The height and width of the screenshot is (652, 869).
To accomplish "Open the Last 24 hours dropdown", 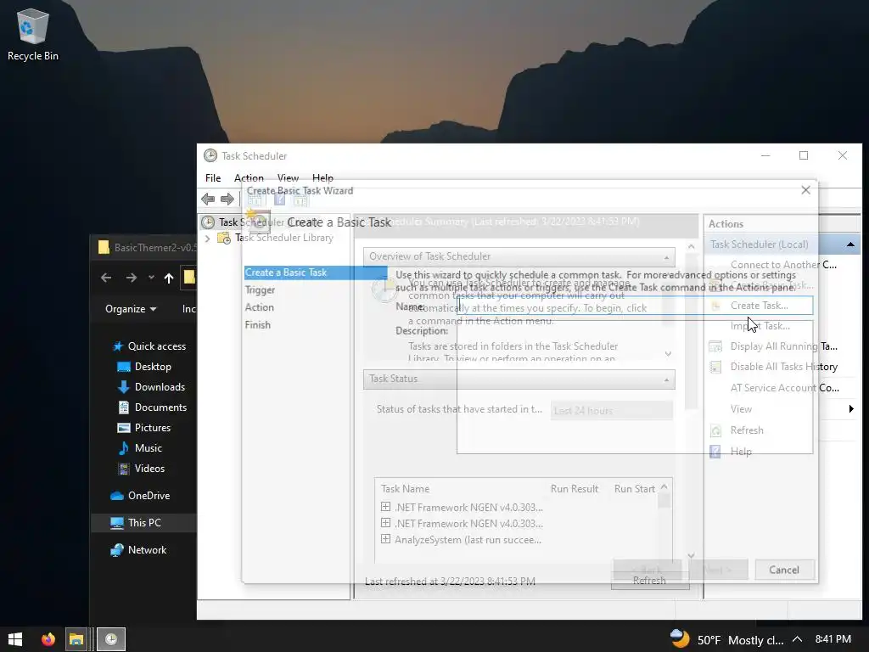I will coord(611,410).
